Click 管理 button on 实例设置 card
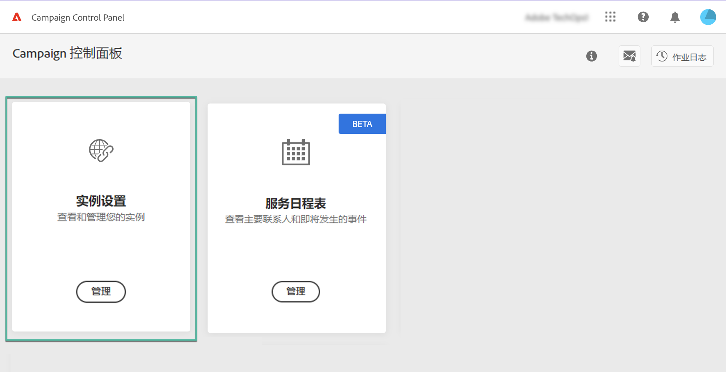This screenshot has width=726, height=372. click(x=101, y=292)
